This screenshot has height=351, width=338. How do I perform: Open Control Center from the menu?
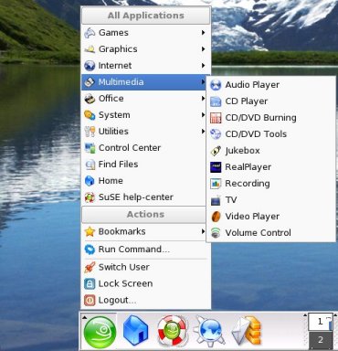tap(143, 148)
